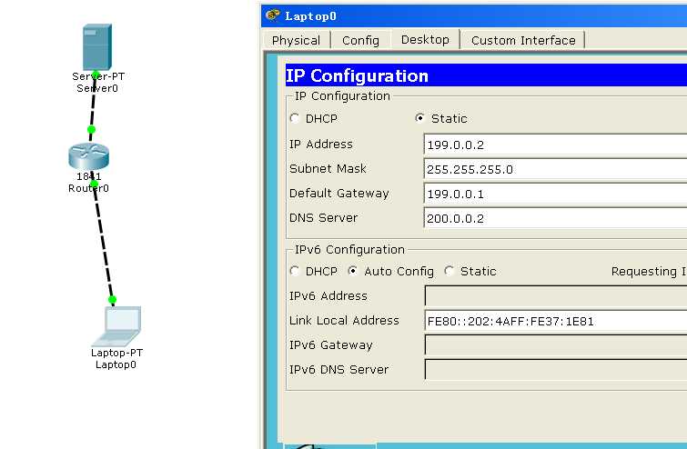687x449 pixels.
Task: Select the Server0 device icon
Action: click(97, 47)
